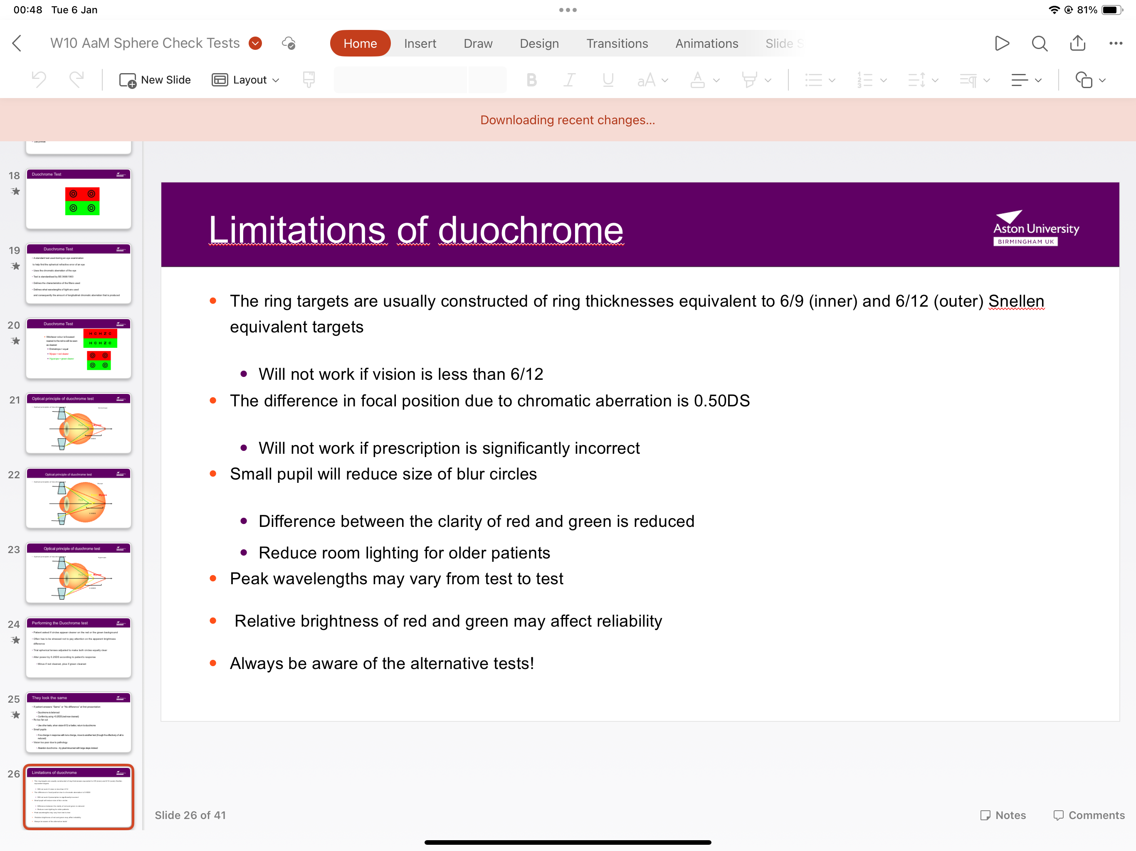Switch to the Insert tab
The image size is (1136, 851).
pos(420,44)
